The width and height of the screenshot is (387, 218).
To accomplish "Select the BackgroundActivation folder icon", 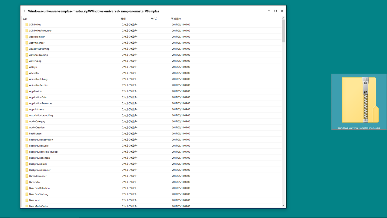I will [27, 140].
